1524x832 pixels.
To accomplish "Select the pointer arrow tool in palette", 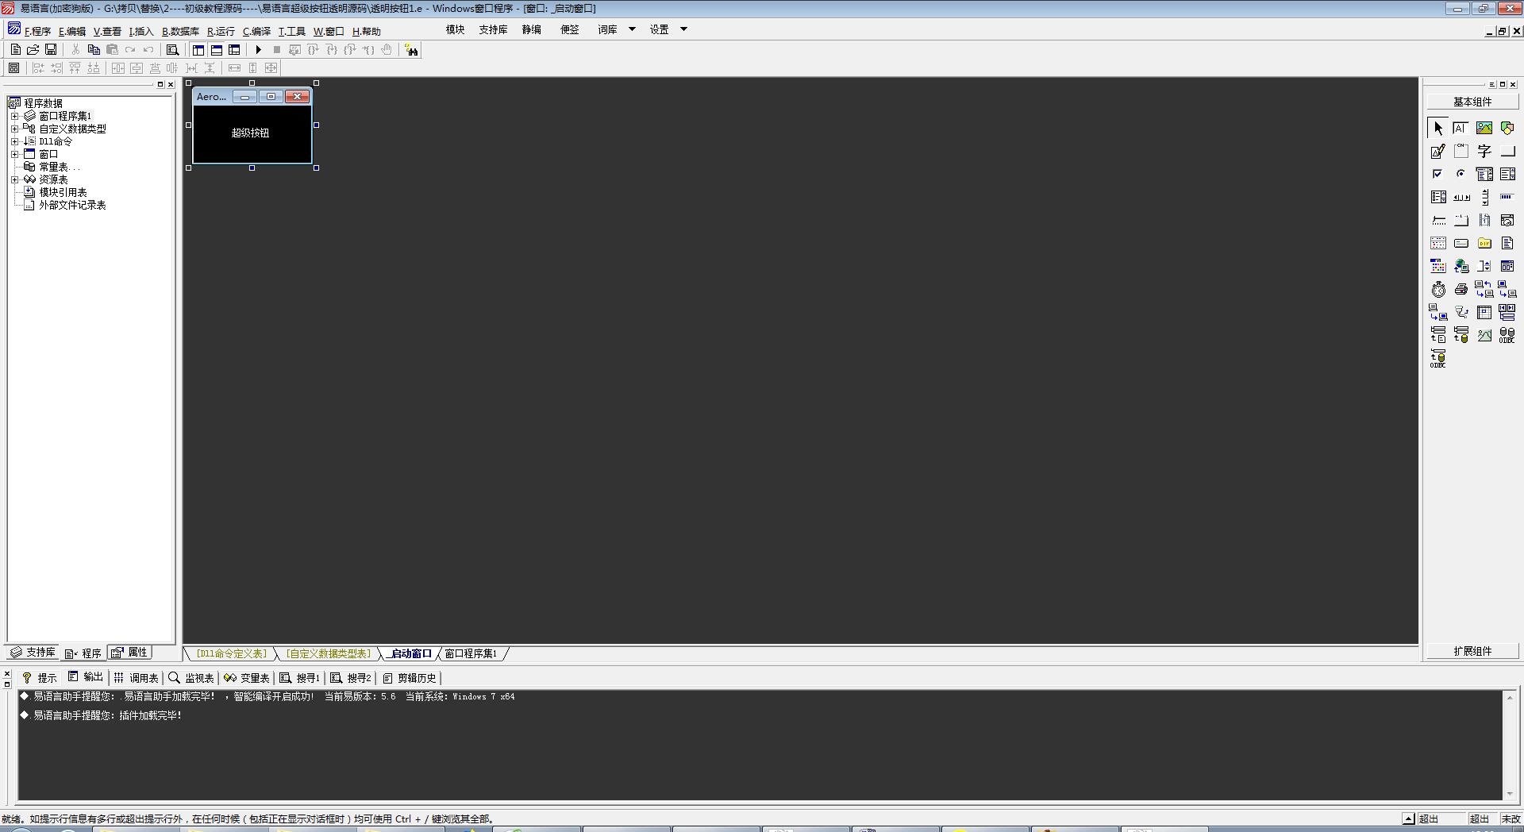I will point(1437,128).
